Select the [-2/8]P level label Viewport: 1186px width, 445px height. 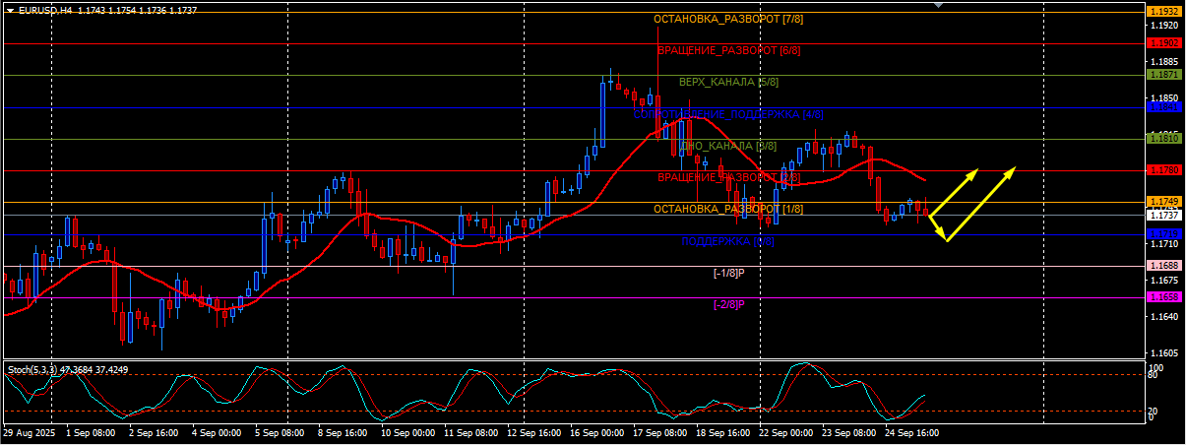(x=728, y=304)
